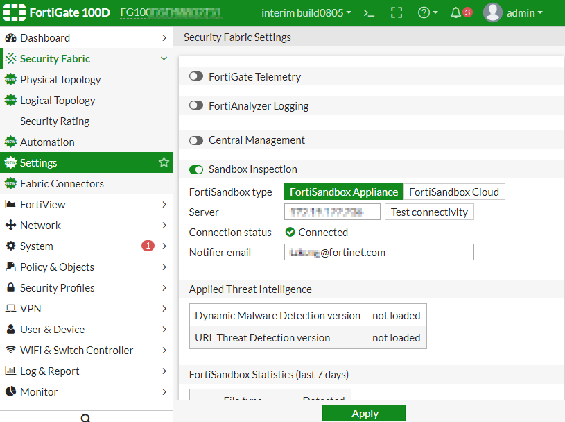Click the Security Profiles lock icon
Screen dimensions: 565x422
11,287
